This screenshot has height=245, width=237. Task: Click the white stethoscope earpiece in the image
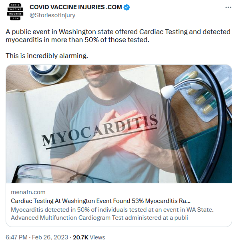click(168, 92)
